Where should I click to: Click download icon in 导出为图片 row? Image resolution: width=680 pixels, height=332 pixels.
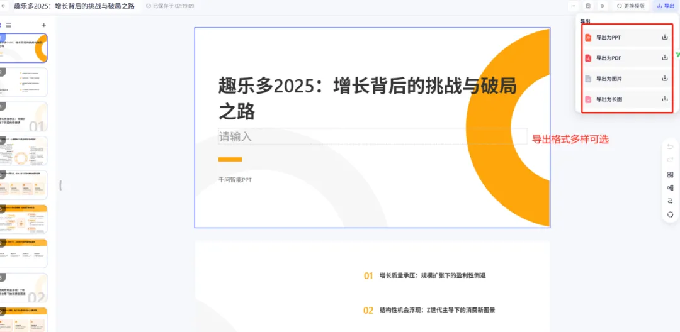click(x=665, y=79)
